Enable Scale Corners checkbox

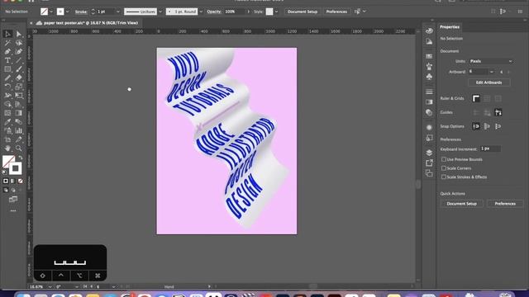tap(444, 168)
